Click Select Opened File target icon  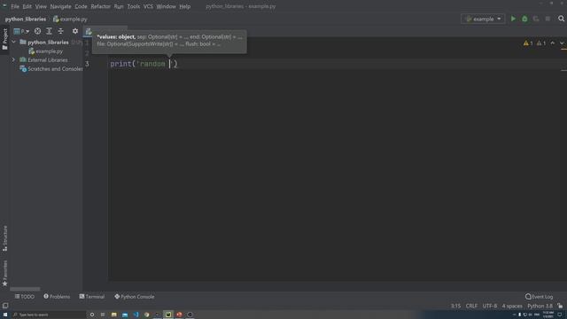tap(37, 31)
